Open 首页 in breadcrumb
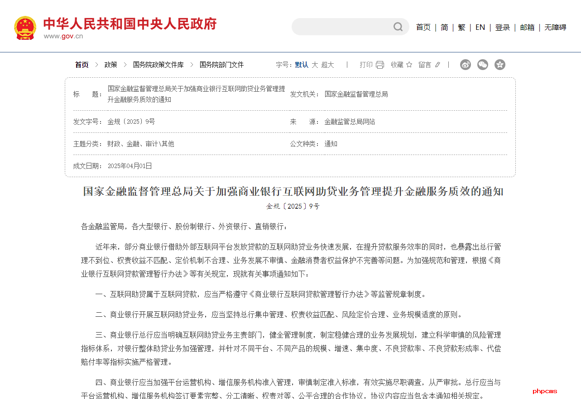Image resolution: width=581 pixels, height=399 pixels. tap(82, 65)
